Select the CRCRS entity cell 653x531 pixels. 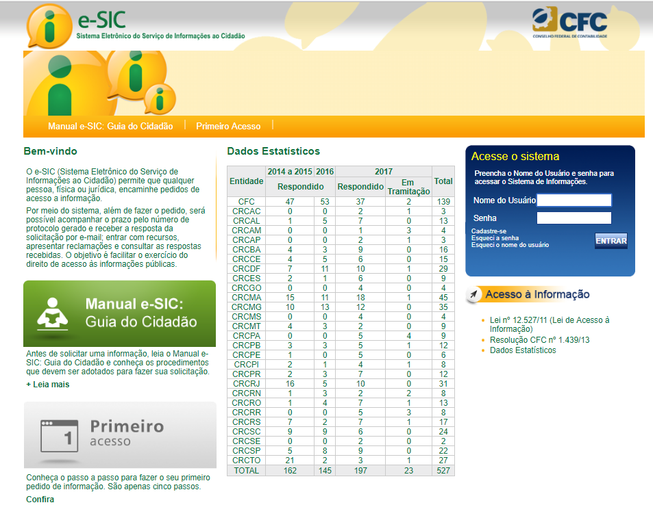(247, 422)
